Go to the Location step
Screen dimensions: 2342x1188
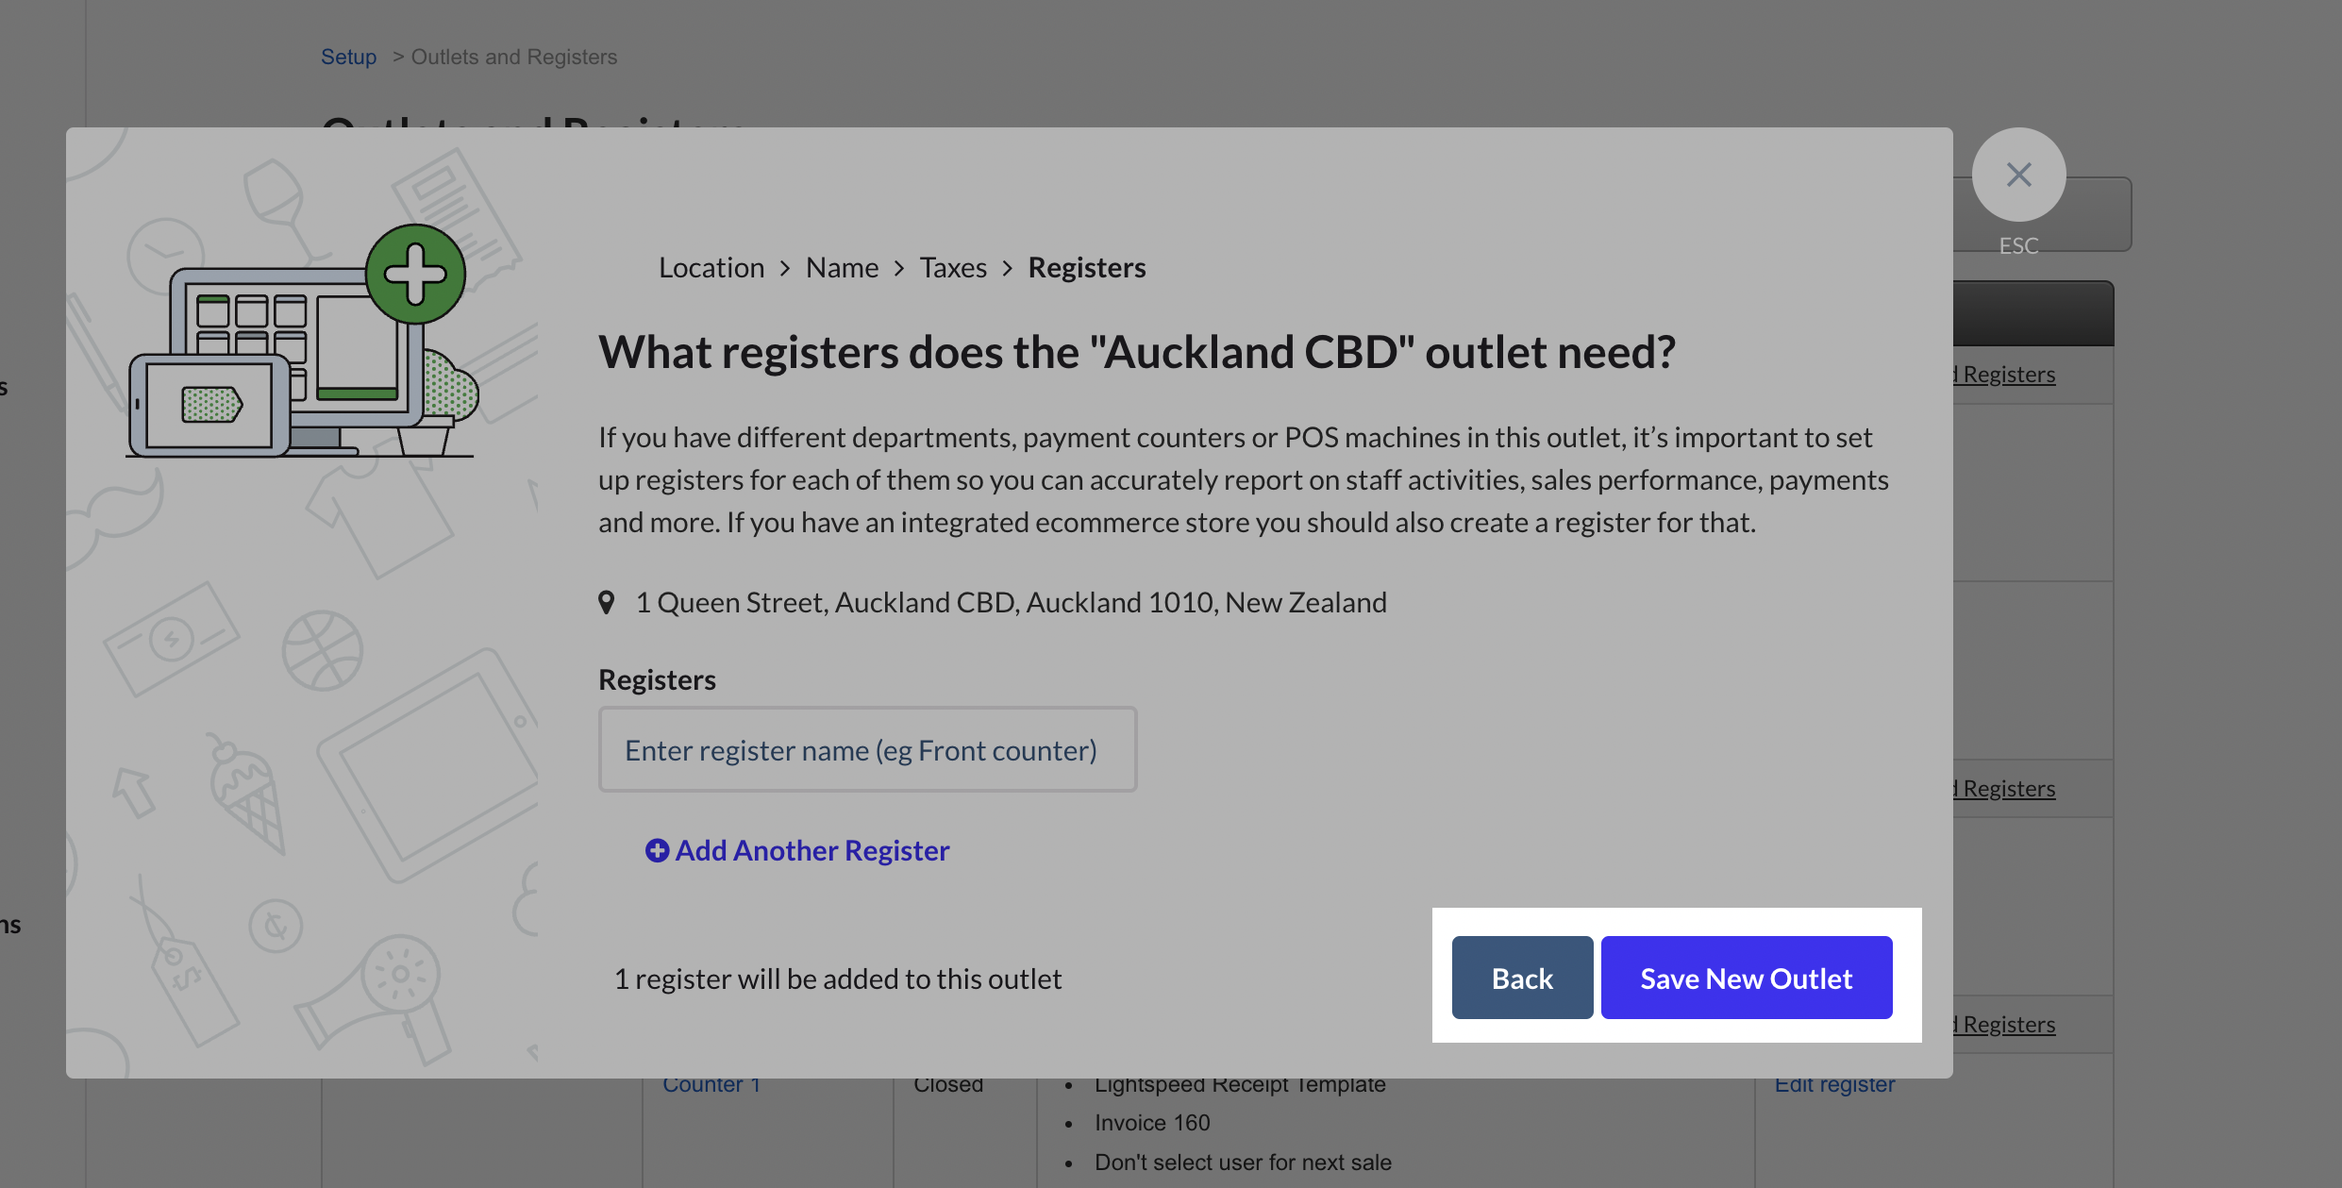(x=711, y=268)
